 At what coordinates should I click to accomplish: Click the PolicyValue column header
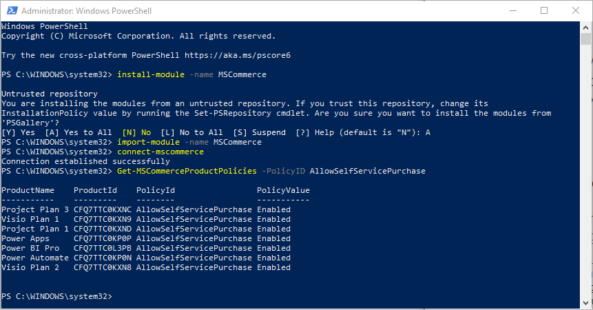(283, 190)
